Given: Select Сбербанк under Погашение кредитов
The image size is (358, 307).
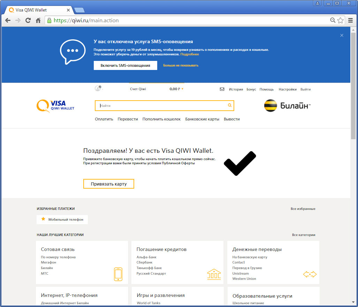Looking at the screenshot, I should pyautogui.click(x=144, y=262).
